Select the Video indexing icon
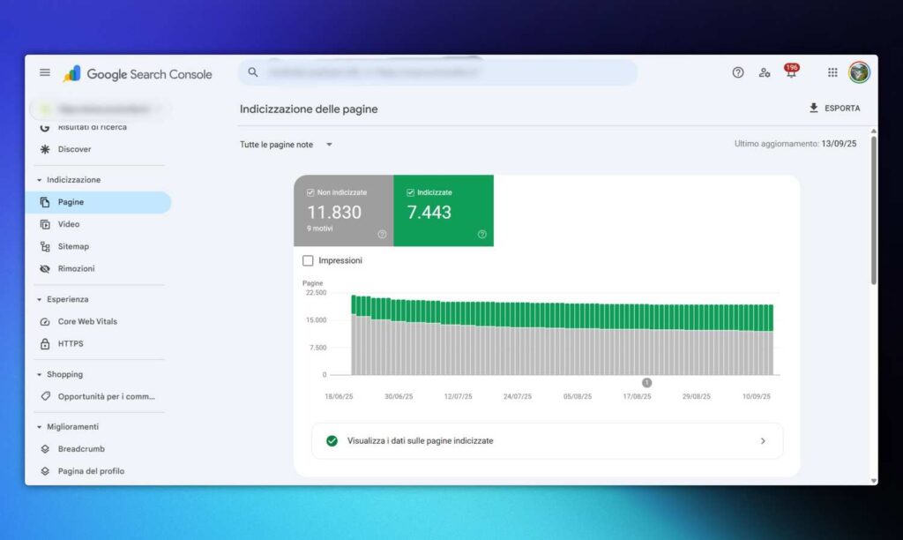 coord(45,224)
